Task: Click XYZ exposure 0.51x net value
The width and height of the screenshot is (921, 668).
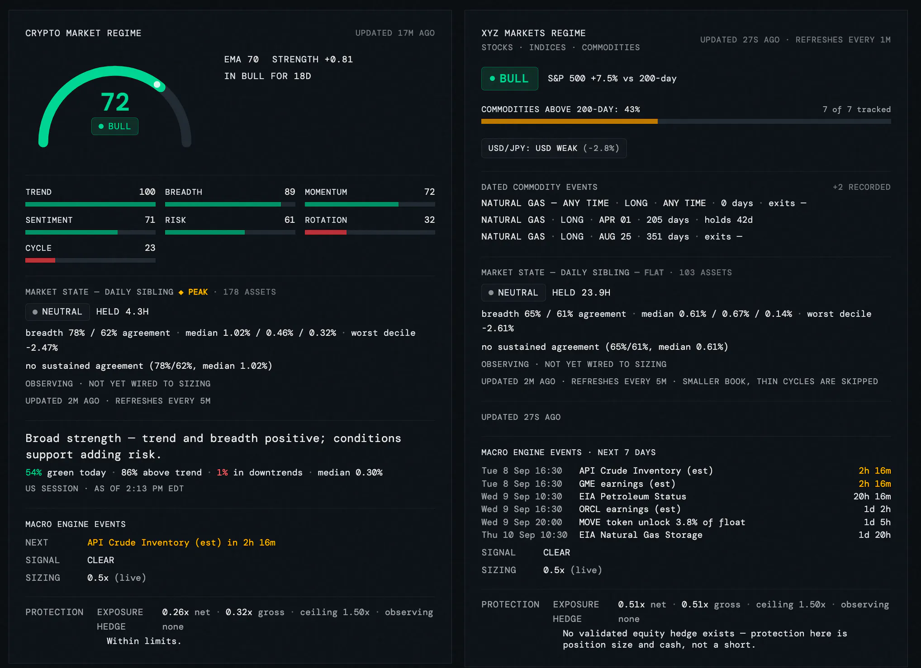Action: pyautogui.click(x=642, y=604)
